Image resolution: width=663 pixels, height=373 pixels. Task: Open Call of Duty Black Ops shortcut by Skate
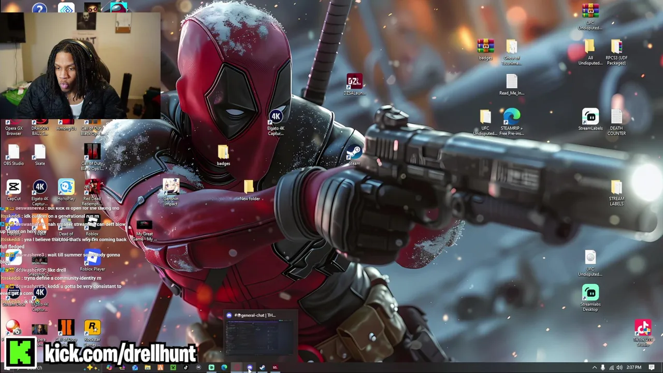(92, 157)
